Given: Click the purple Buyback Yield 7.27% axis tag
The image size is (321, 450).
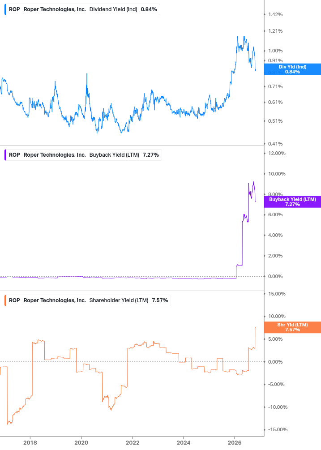Looking at the screenshot, I should pos(292,202).
